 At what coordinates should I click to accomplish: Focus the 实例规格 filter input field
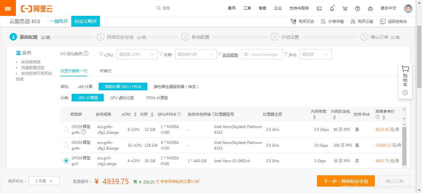coord(262,54)
